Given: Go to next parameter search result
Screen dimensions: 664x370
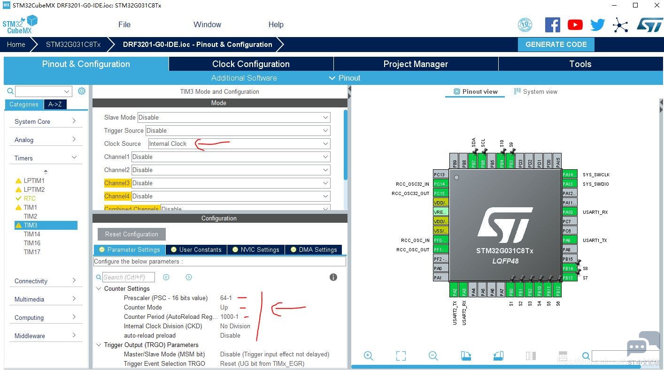Looking at the screenshot, I should tap(189, 277).
